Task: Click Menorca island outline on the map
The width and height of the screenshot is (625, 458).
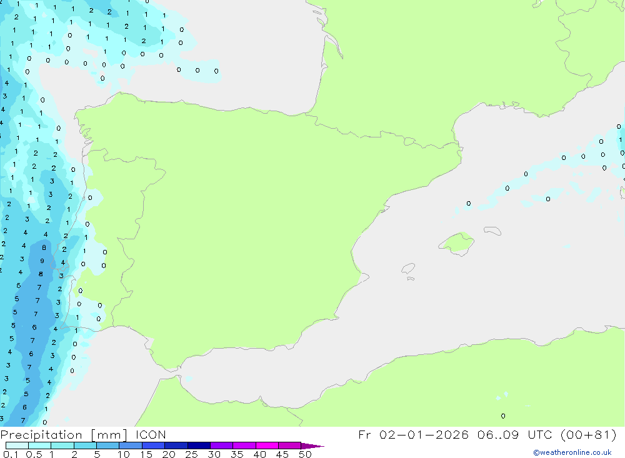Action: [x=492, y=231]
